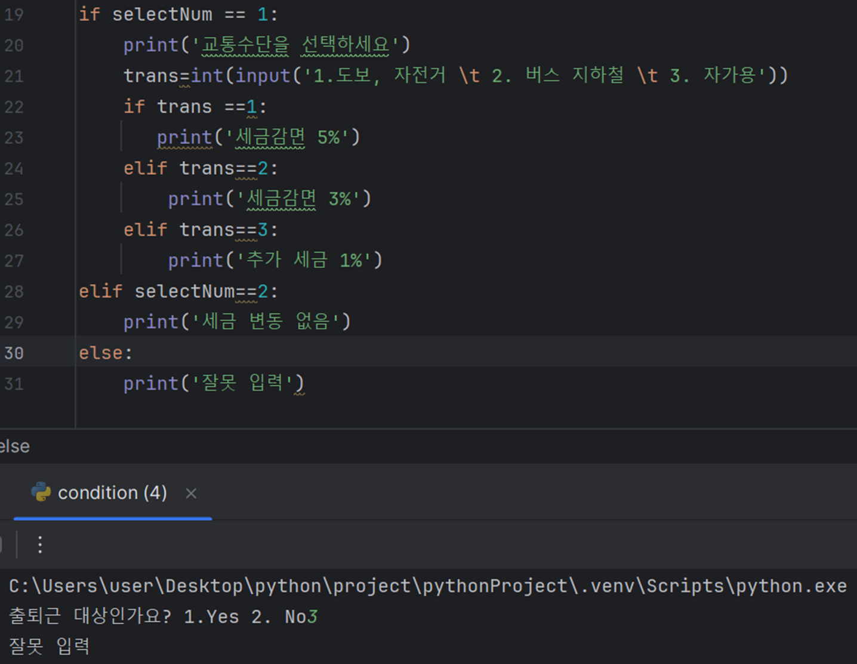This screenshot has height=664, width=857.
Task: Click line number 28 in the gutter
Action: coord(14,292)
